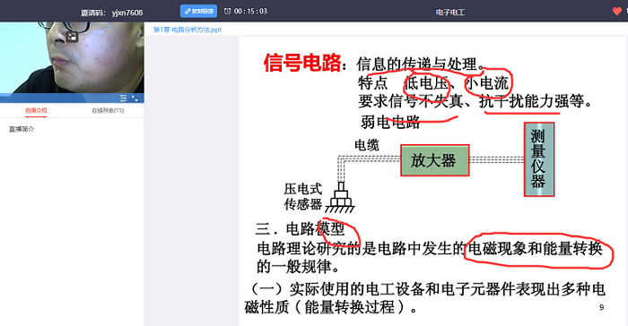Click the 复制链接 copy link button

198,12
